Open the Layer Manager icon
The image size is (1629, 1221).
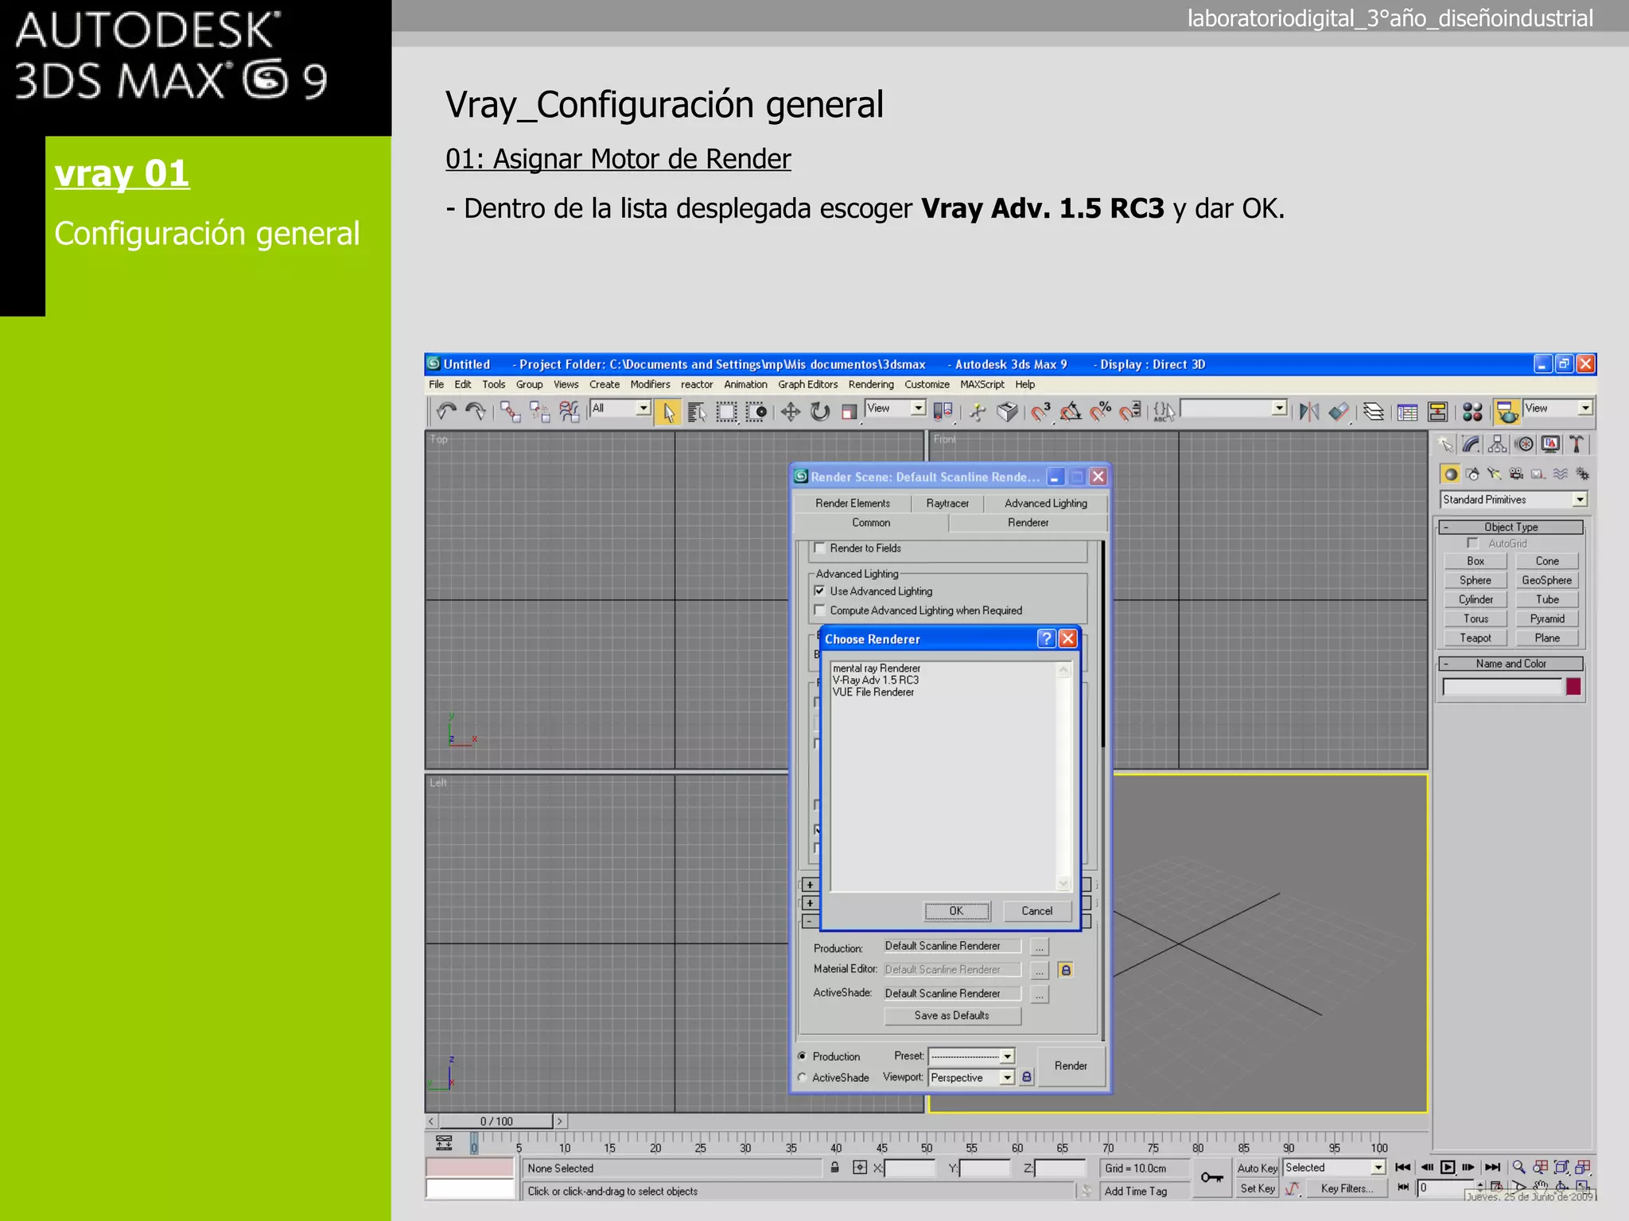(x=1374, y=412)
